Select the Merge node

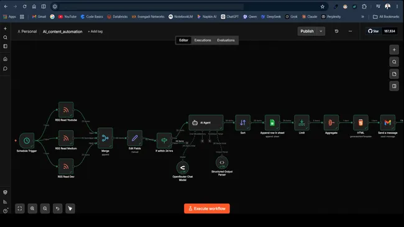[105, 138]
